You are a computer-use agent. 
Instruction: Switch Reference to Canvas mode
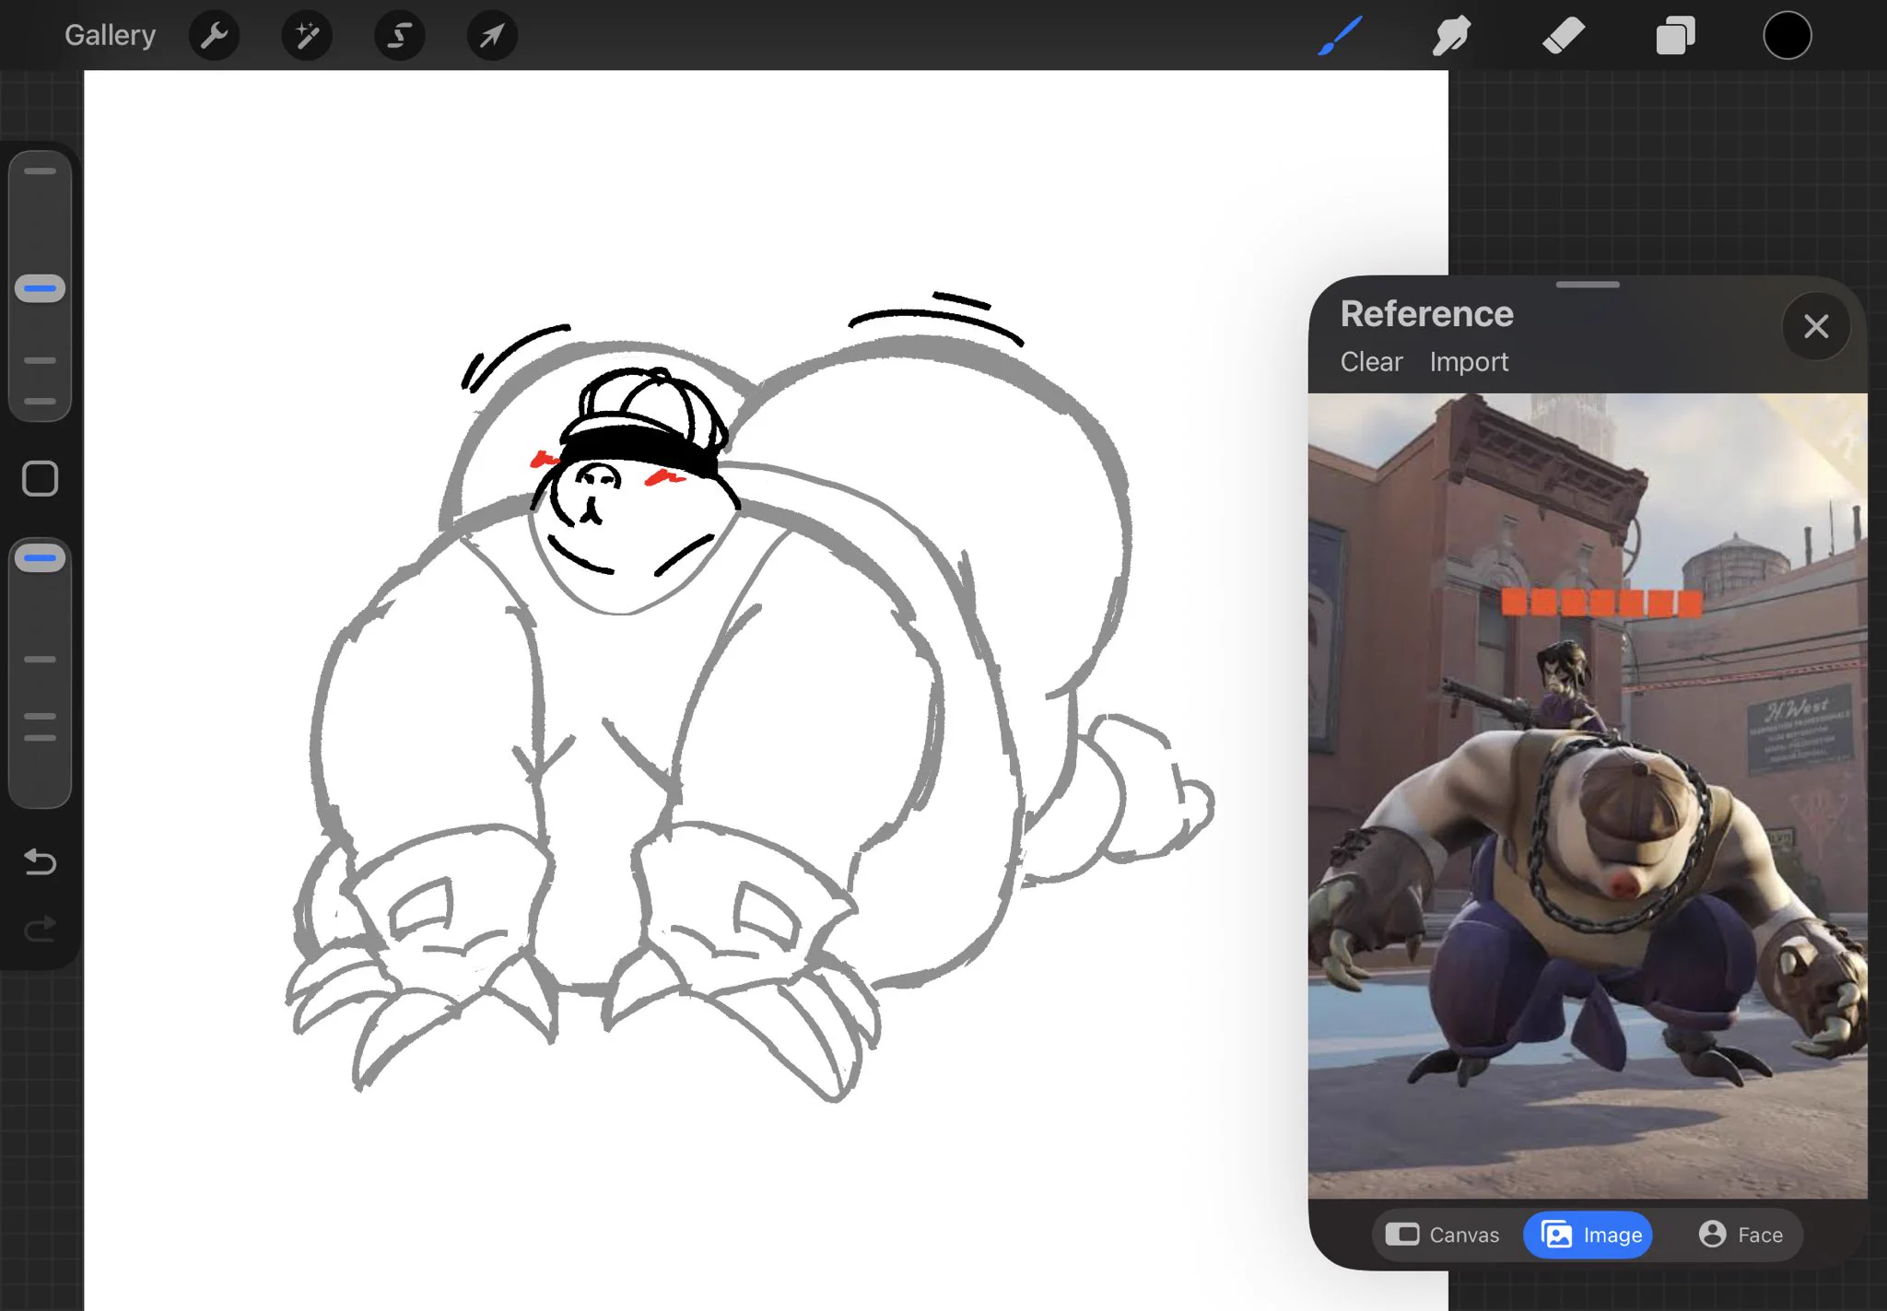pyautogui.click(x=1443, y=1235)
